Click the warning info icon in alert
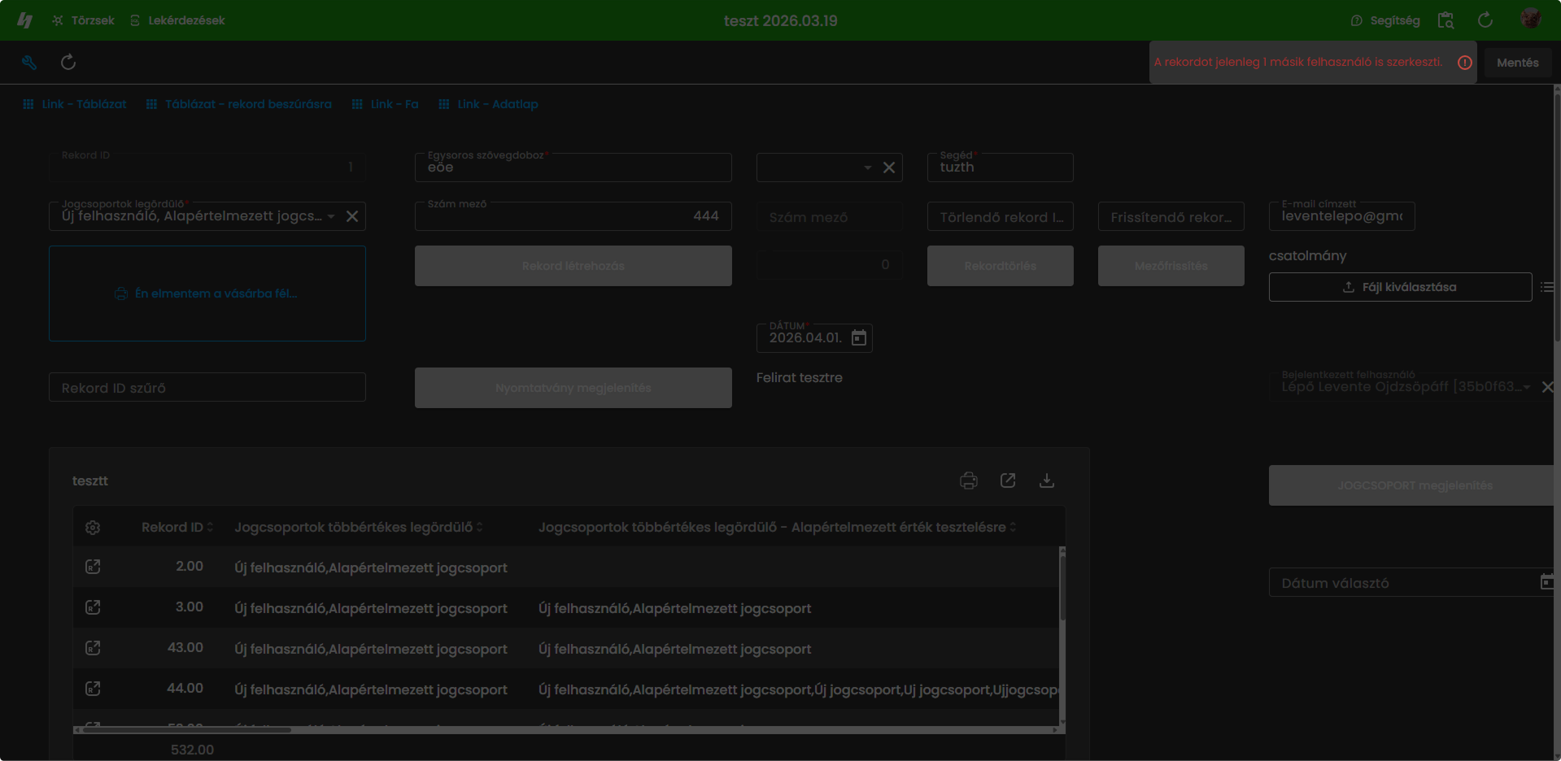Image resolution: width=1561 pixels, height=761 pixels. point(1464,63)
